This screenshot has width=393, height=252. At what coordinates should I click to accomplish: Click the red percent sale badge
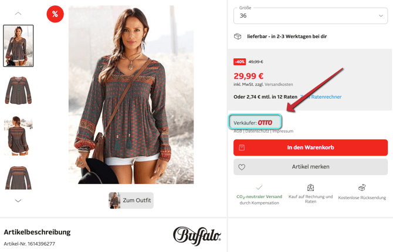pyautogui.click(x=55, y=14)
